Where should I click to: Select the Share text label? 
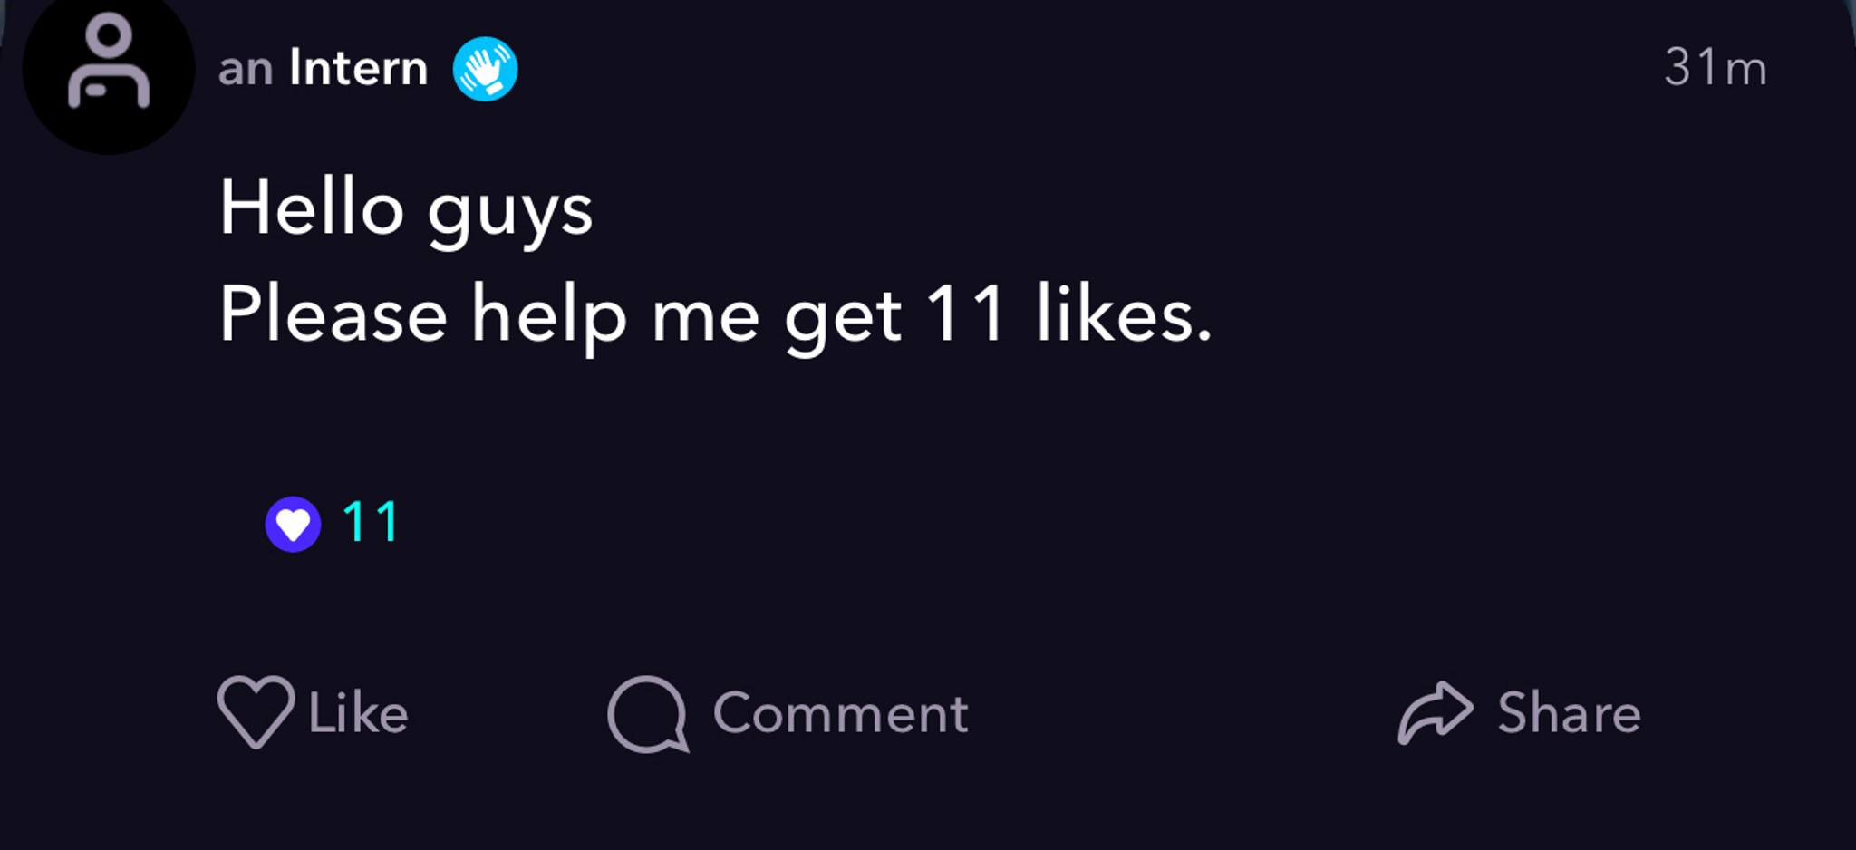click(x=1569, y=712)
